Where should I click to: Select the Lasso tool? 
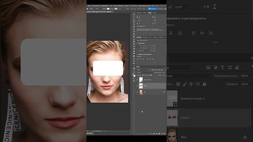tap(134, 19)
